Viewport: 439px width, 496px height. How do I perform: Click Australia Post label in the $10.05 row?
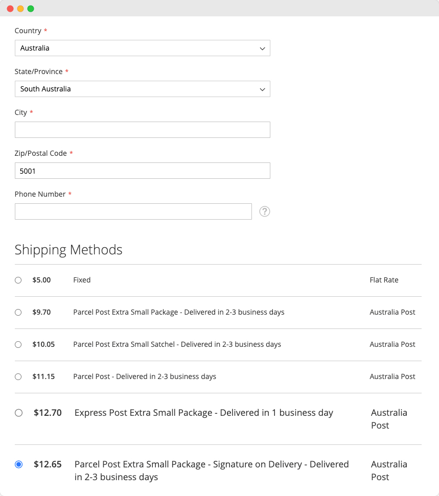tap(392, 344)
